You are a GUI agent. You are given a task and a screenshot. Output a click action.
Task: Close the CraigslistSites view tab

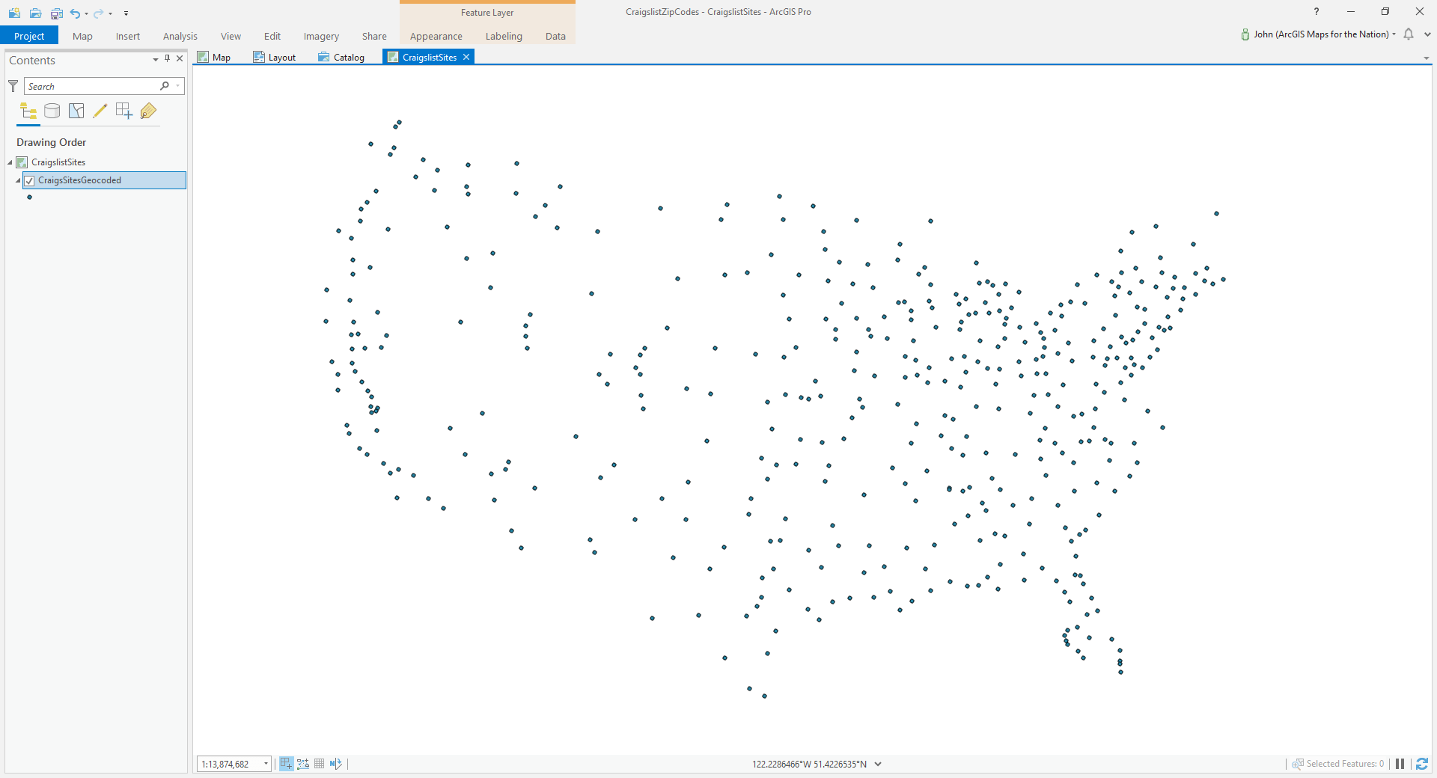tap(466, 57)
